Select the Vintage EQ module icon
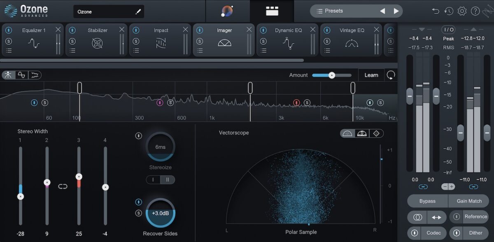This screenshot has height=242, width=494. point(352,43)
